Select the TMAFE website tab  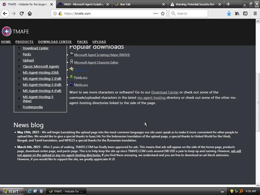pyautogui.click(x=28, y=4)
